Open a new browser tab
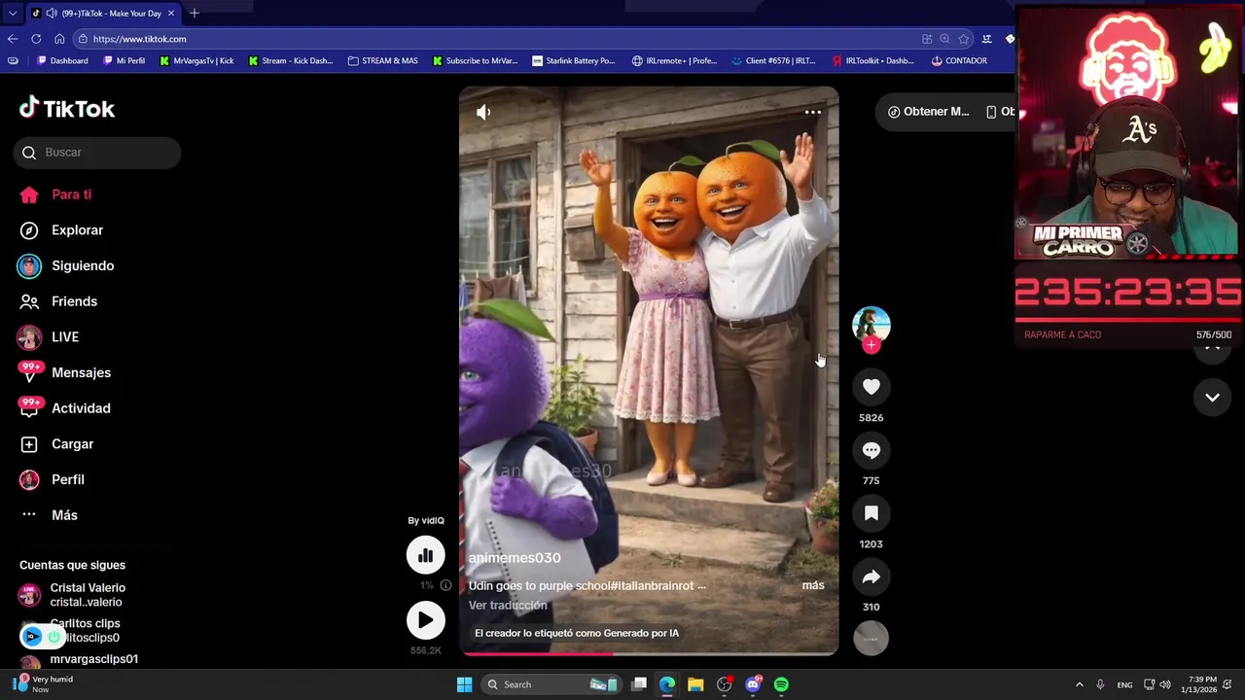 (x=195, y=13)
